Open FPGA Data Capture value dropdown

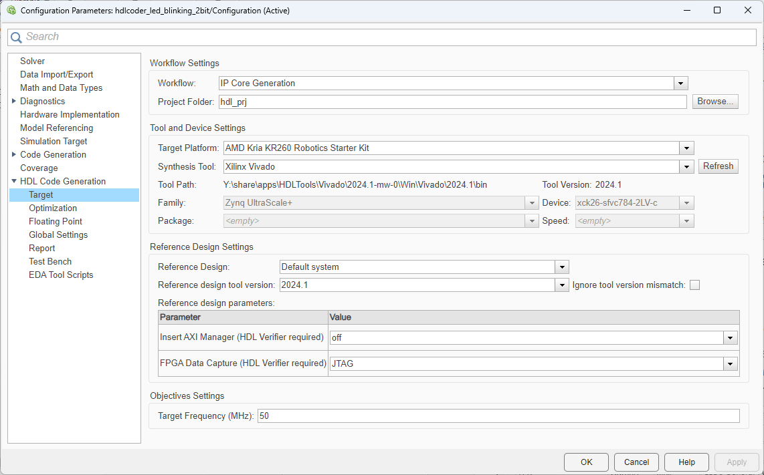click(731, 364)
